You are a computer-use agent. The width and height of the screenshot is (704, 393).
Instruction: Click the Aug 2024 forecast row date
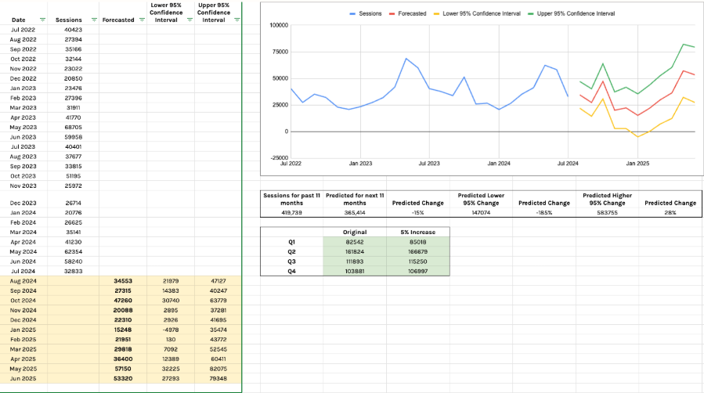point(23,281)
